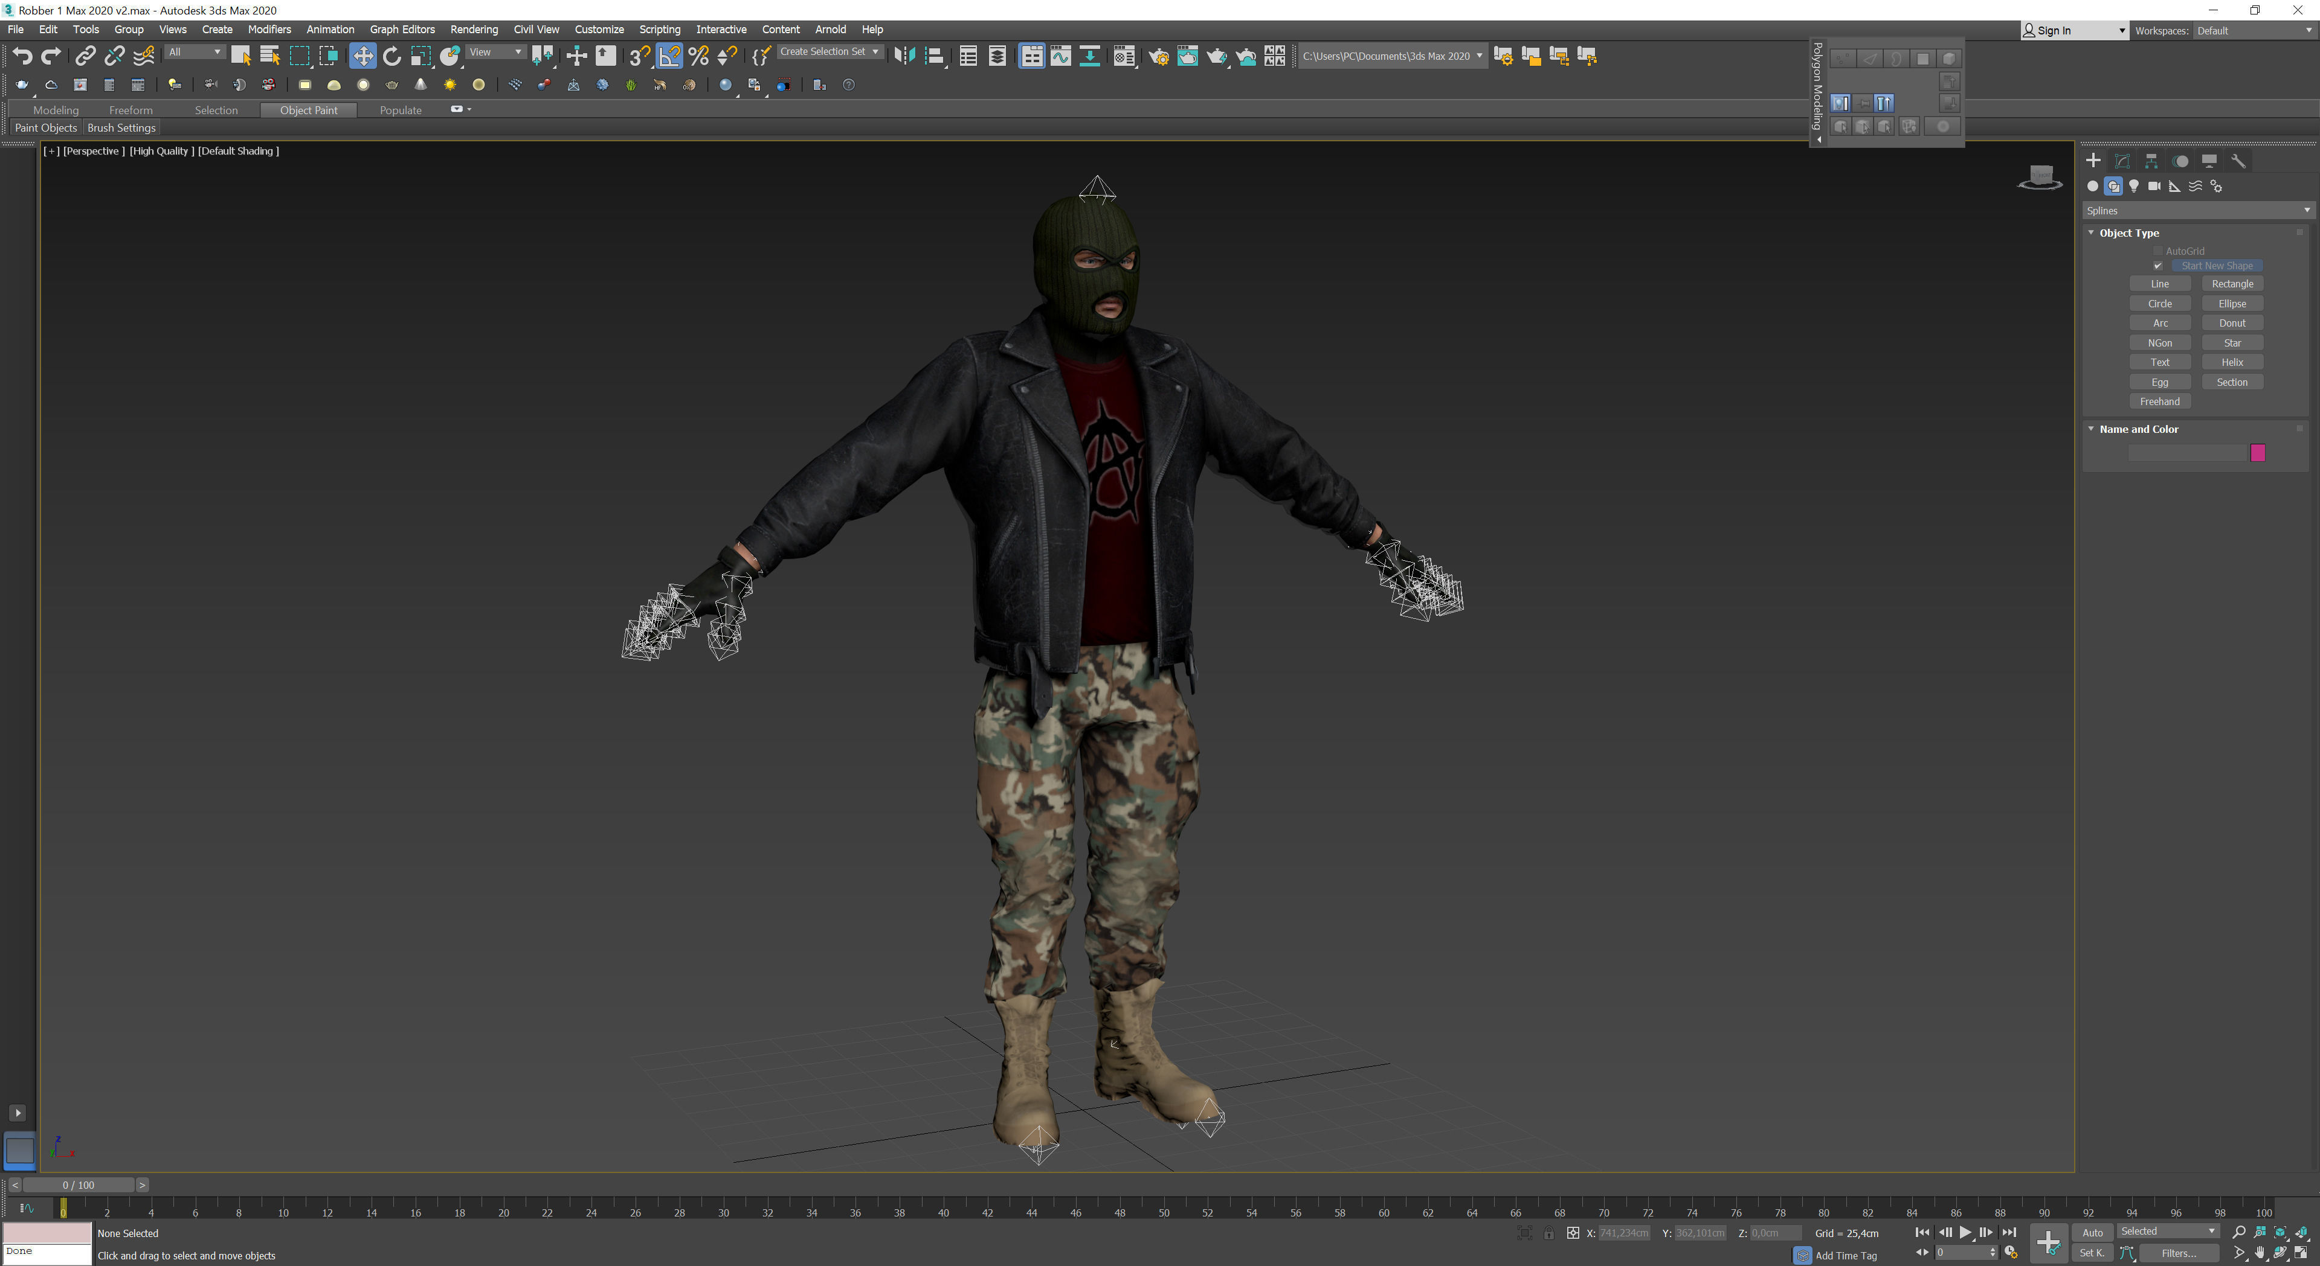2320x1266 pixels.
Task: Click the object name input field
Action: (x=2186, y=453)
